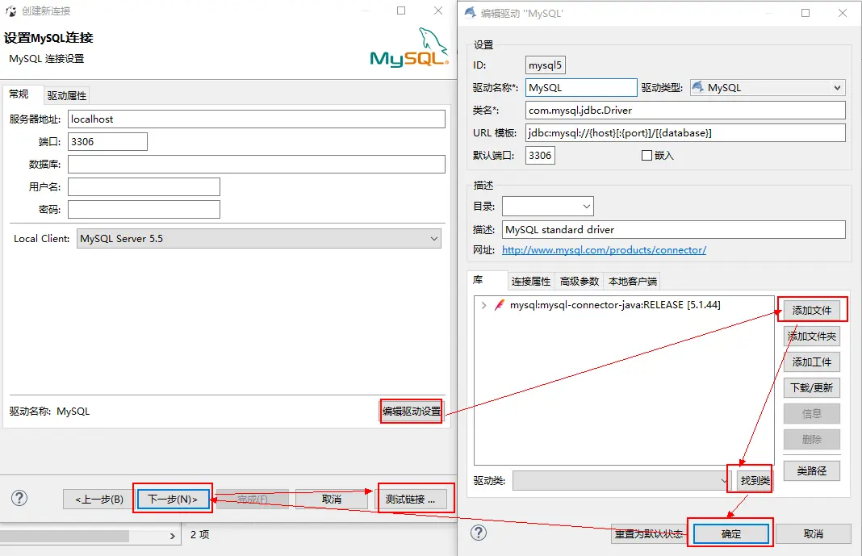Close the driver editor window

[x=842, y=13]
